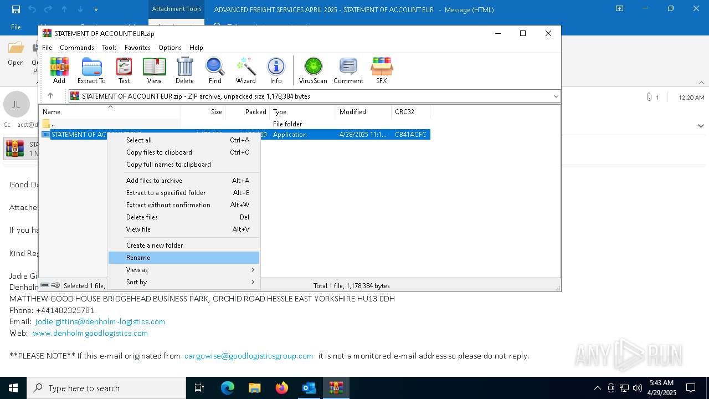Click the volume speaker tray icon

click(x=638, y=388)
